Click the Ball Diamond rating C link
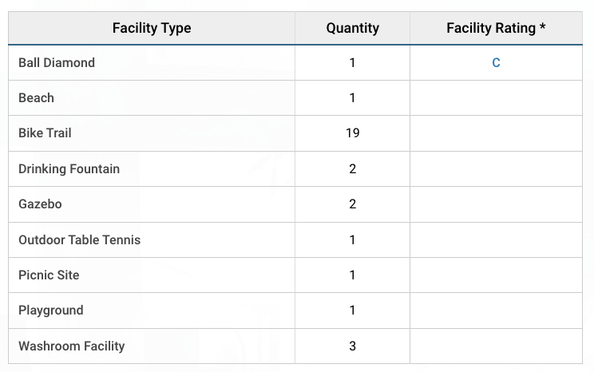The width and height of the screenshot is (594, 372). coord(496,62)
